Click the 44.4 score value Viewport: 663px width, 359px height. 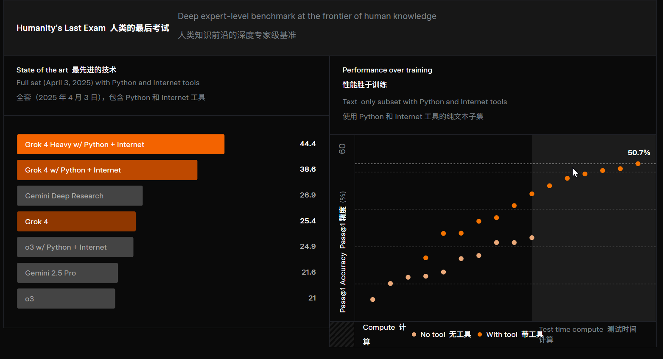click(308, 144)
